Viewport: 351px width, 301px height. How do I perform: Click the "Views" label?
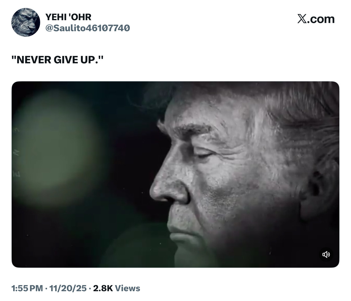(128, 288)
